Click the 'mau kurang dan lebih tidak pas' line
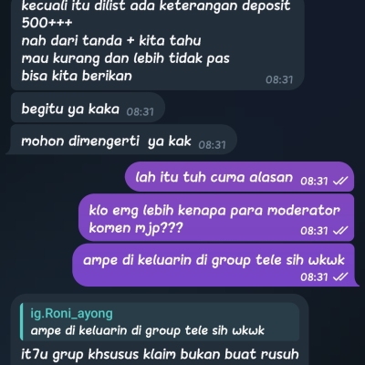The width and height of the screenshot is (365, 365). (x=125, y=58)
